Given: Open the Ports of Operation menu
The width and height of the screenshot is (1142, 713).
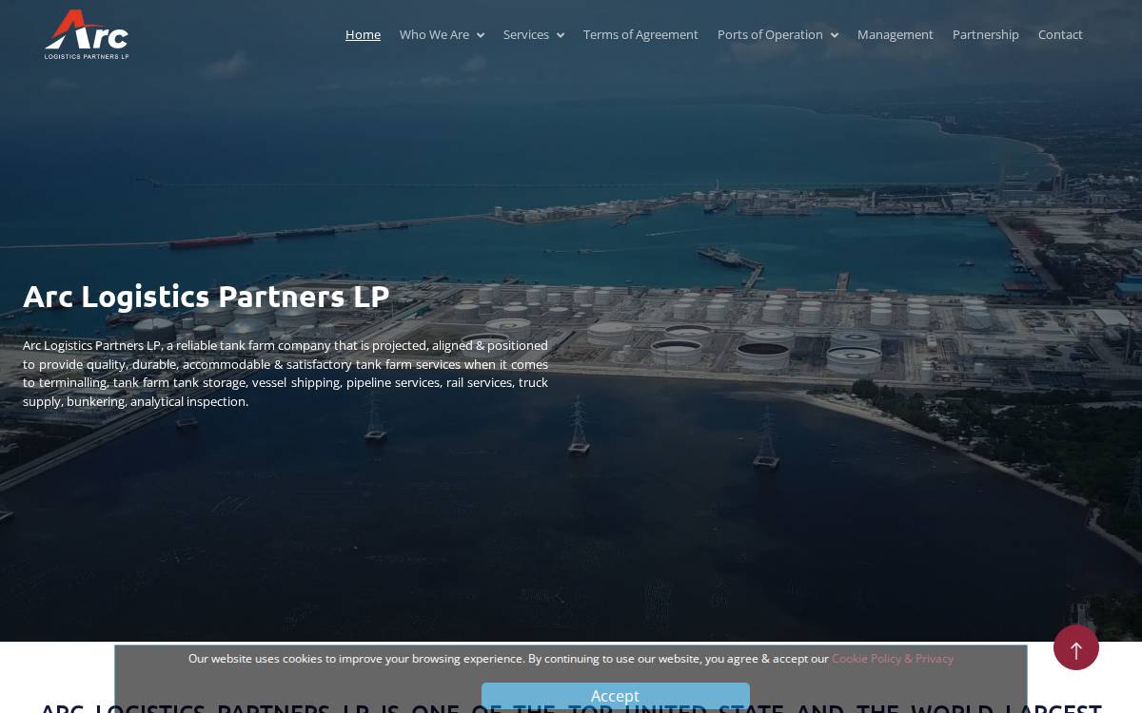Looking at the screenshot, I should point(770,34).
